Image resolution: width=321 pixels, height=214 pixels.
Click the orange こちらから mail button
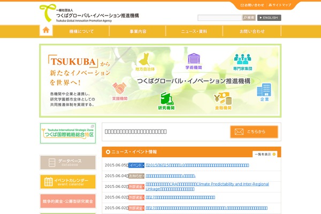[x=254, y=132]
